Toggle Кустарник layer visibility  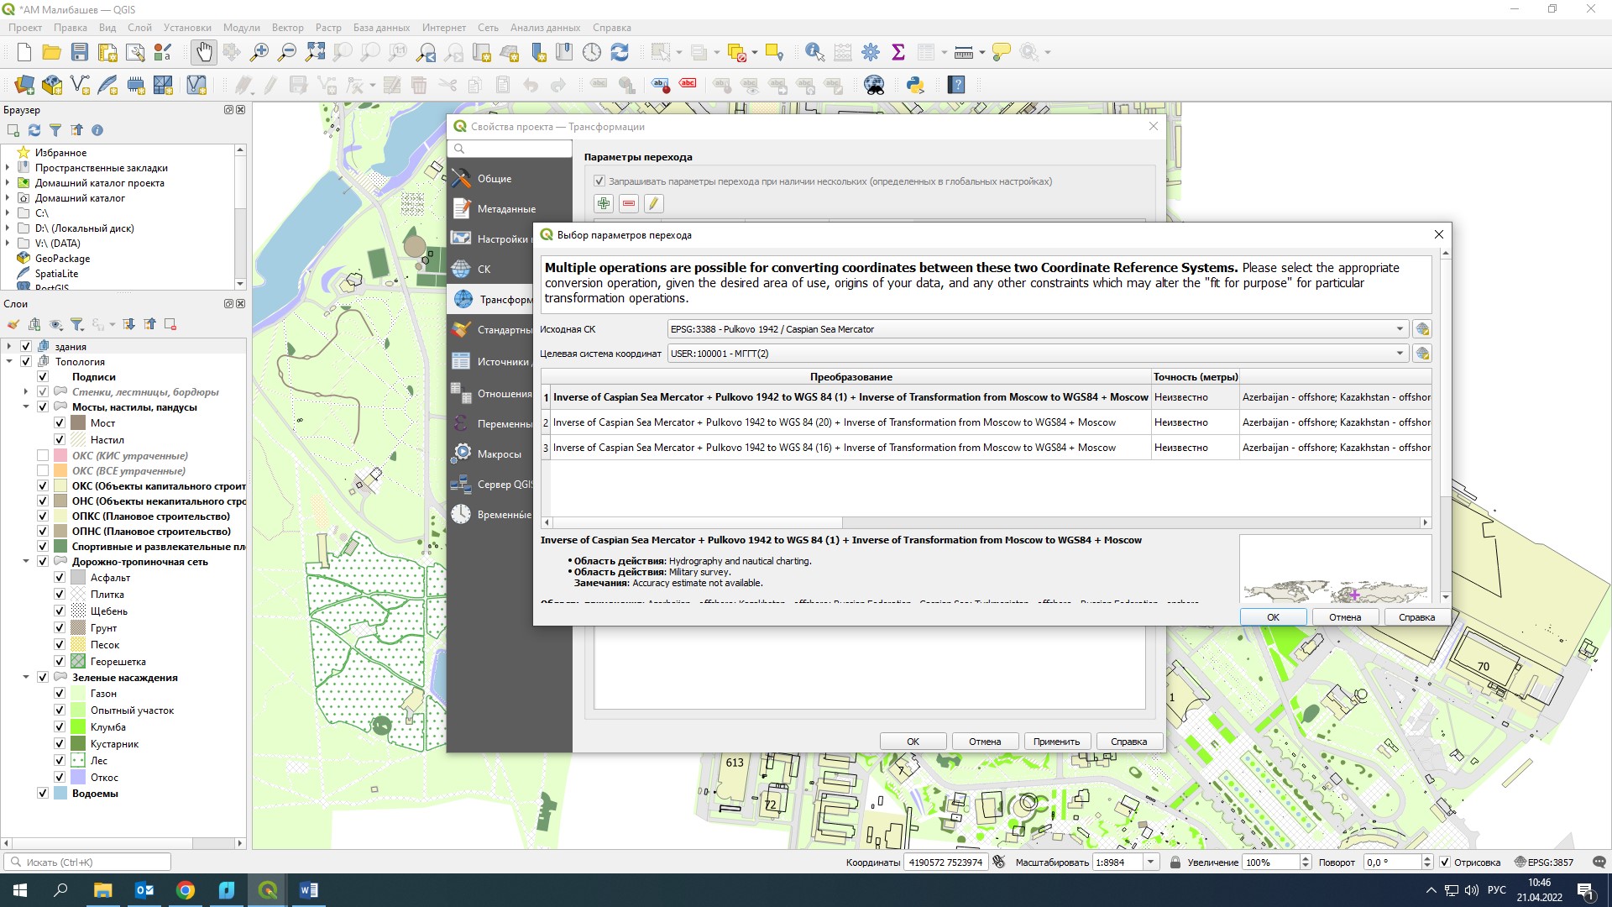coord(60,743)
